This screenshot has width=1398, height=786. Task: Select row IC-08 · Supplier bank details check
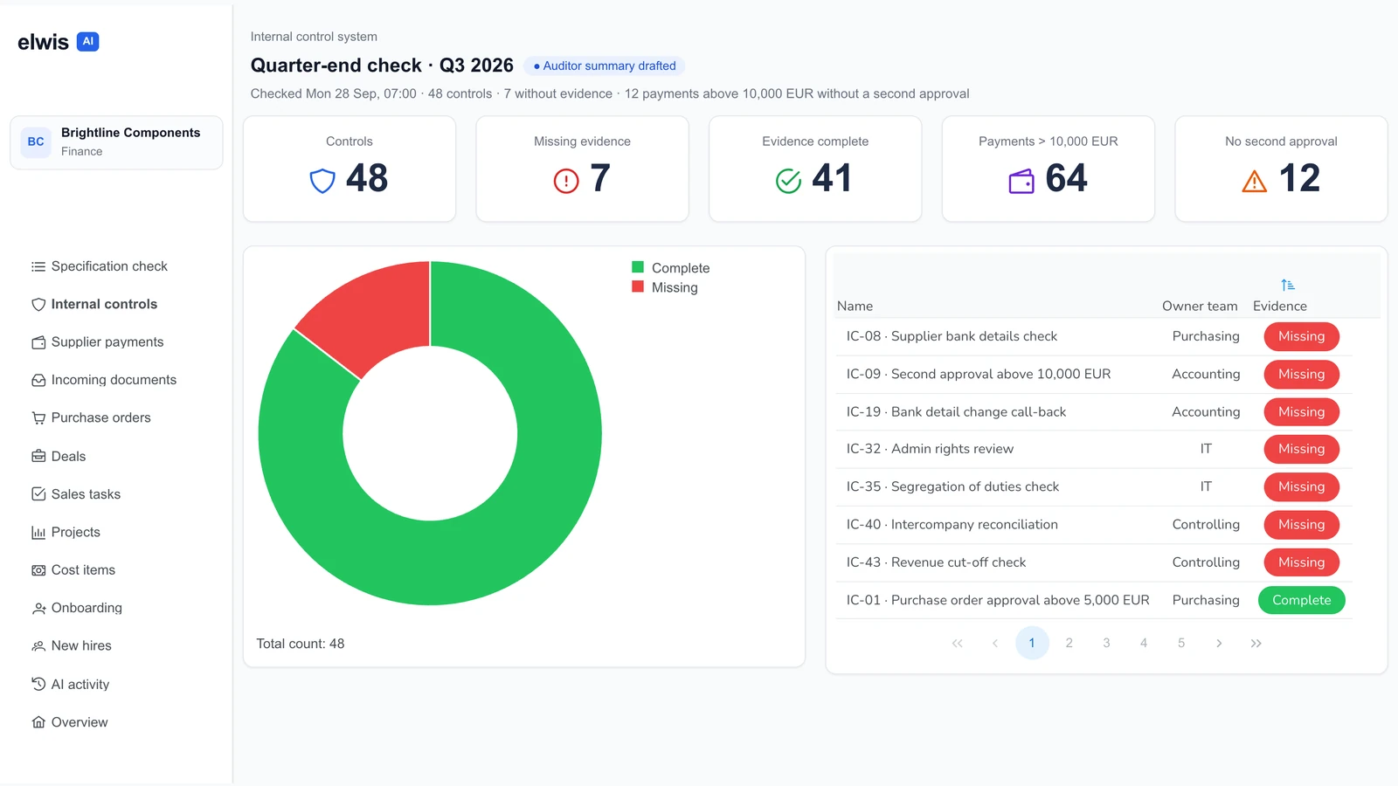click(1094, 336)
